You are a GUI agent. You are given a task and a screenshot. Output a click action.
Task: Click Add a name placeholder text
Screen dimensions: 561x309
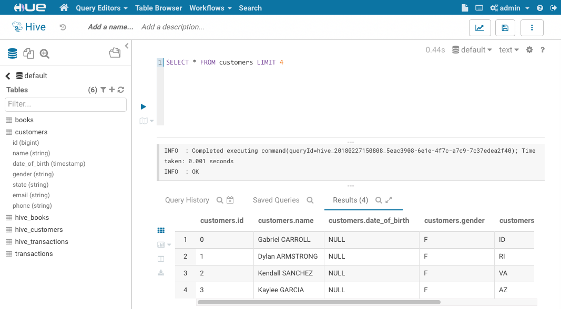[x=110, y=27]
